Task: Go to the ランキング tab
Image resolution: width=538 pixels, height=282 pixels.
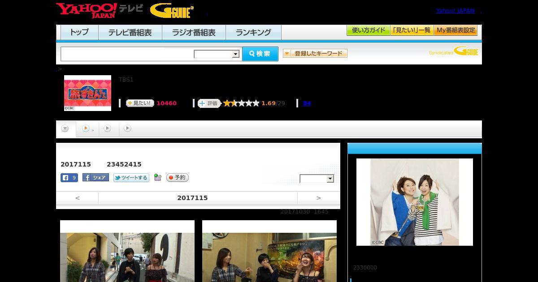Action: click(x=253, y=32)
